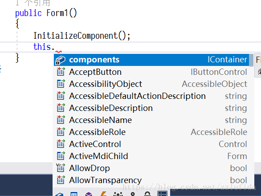The image size is (261, 196).
Task: Toggle the padlock filter icon
Action: [x=147, y=194]
